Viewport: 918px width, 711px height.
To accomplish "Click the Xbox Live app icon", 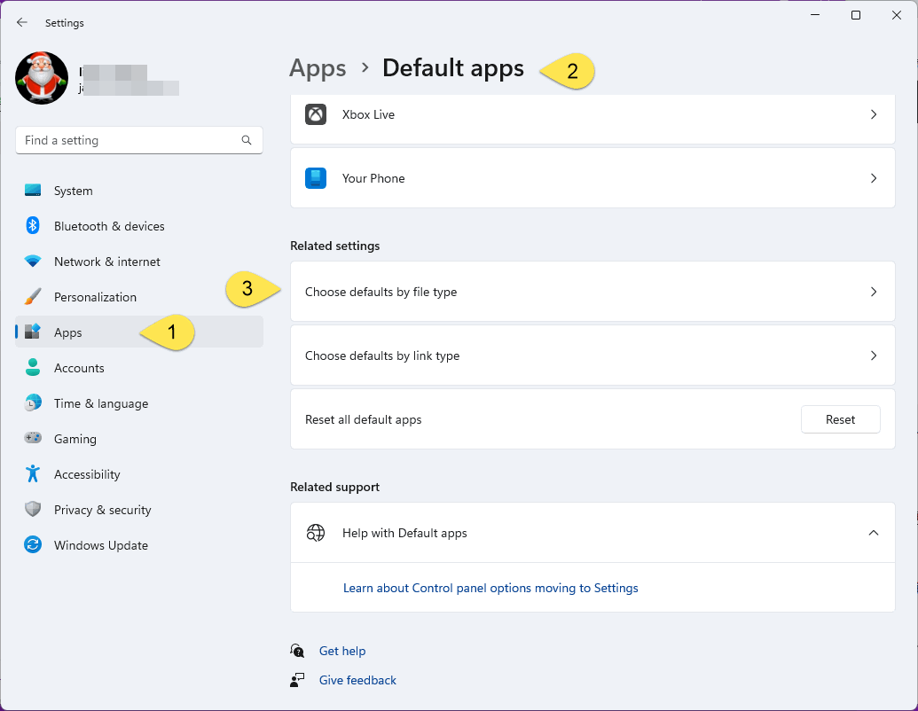I will coord(316,114).
